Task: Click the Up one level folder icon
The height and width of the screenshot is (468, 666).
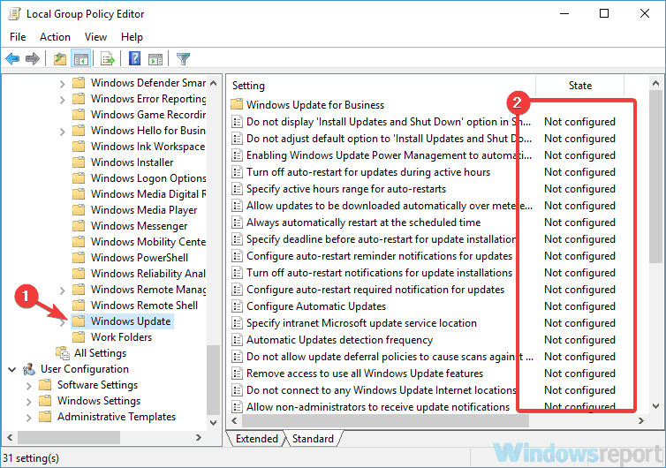Action: 60,58
